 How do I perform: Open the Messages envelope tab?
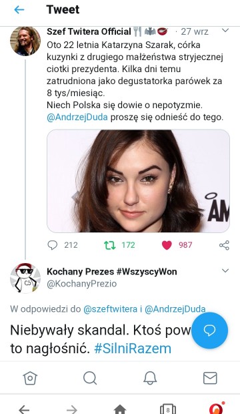pos(210,378)
